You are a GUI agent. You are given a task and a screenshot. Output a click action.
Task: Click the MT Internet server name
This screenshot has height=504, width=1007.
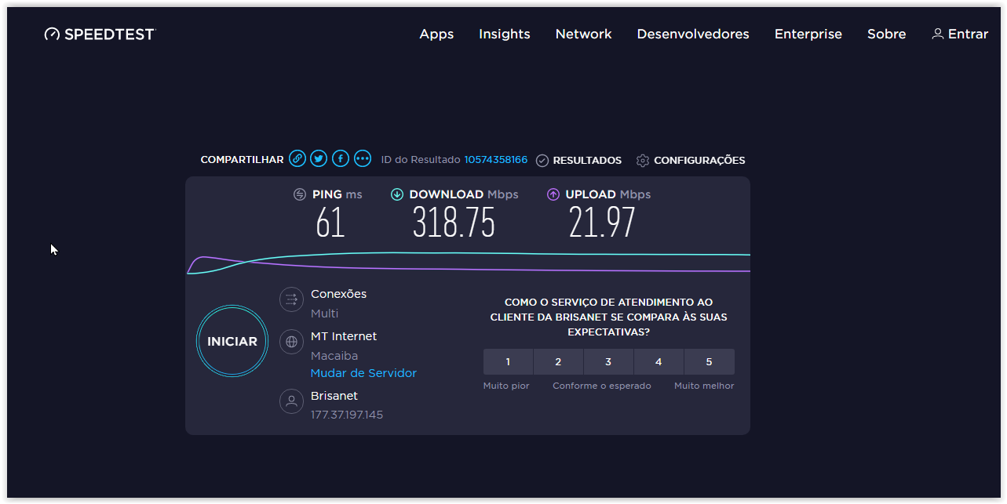tap(344, 336)
